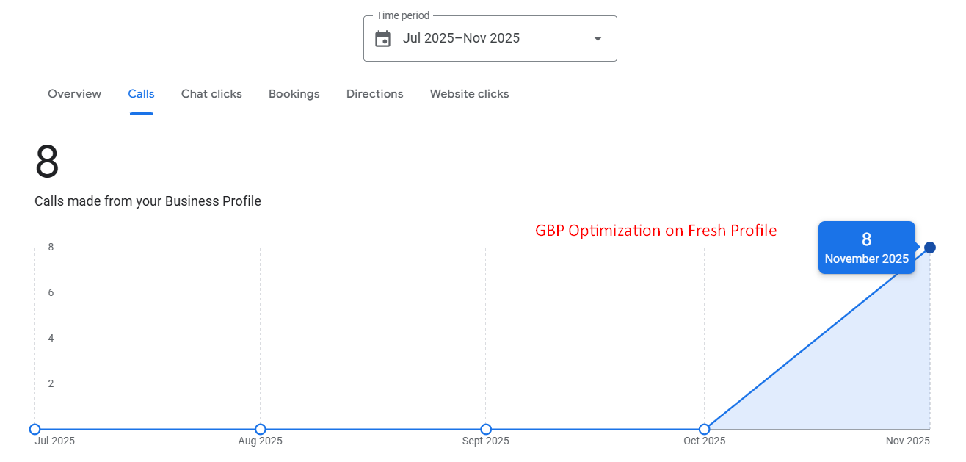This screenshot has height=462, width=966.
Task: Click the blue '8 November 2025' tooltip
Action: (x=866, y=248)
